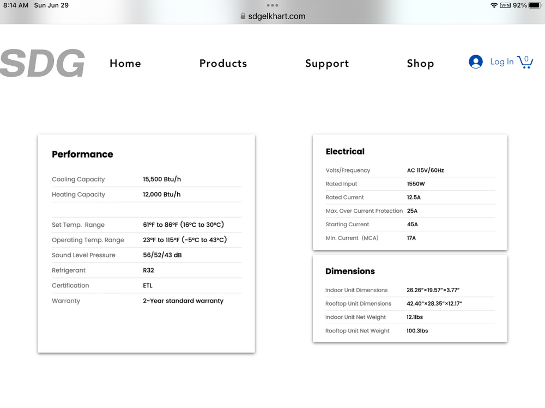545x408 pixels.
Task: Click the user profile avatar icon
Action: coord(476,61)
